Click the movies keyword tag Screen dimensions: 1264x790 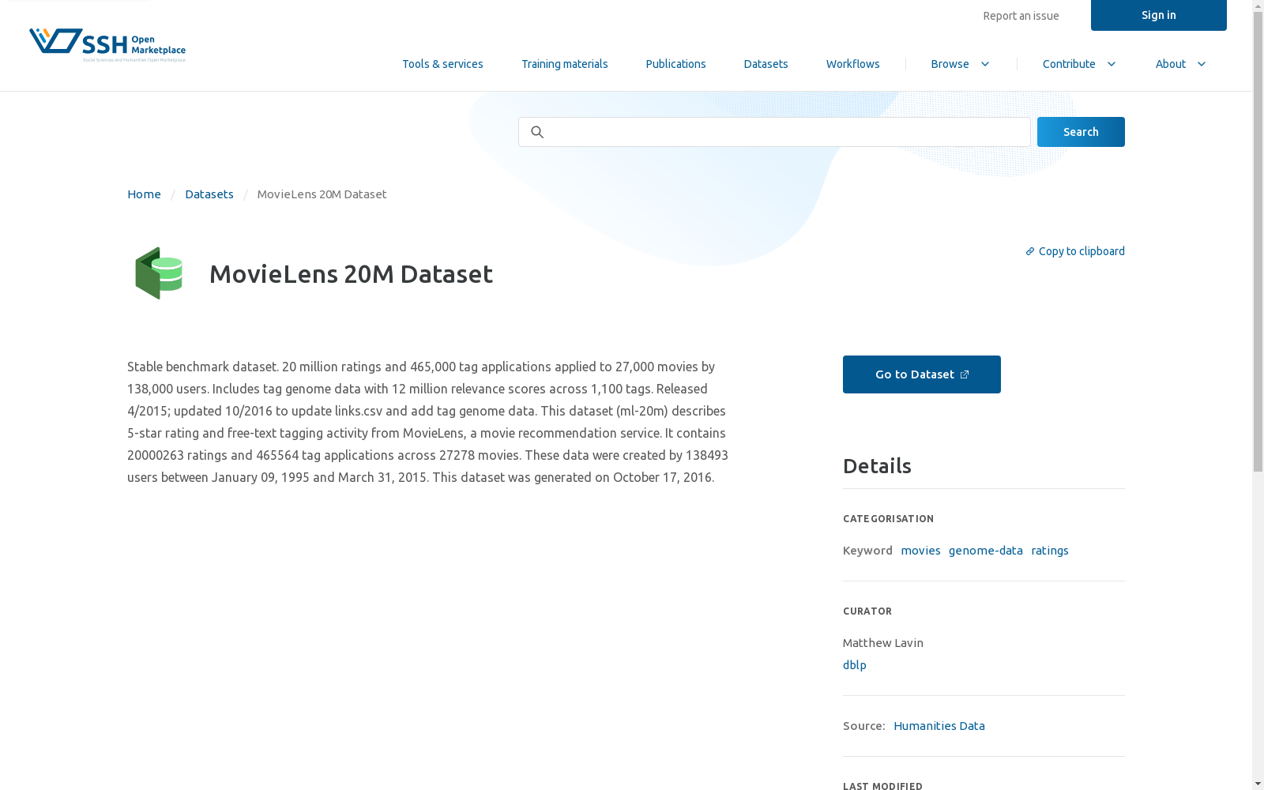click(x=920, y=551)
